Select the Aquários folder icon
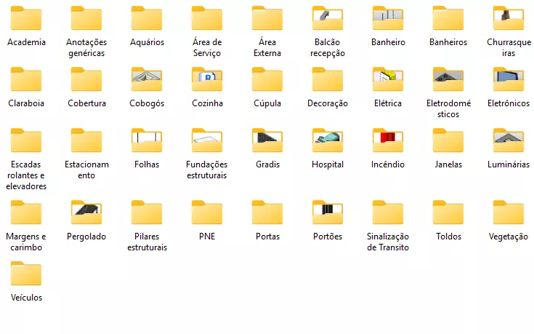The image size is (534, 334). tap(147, 19)
